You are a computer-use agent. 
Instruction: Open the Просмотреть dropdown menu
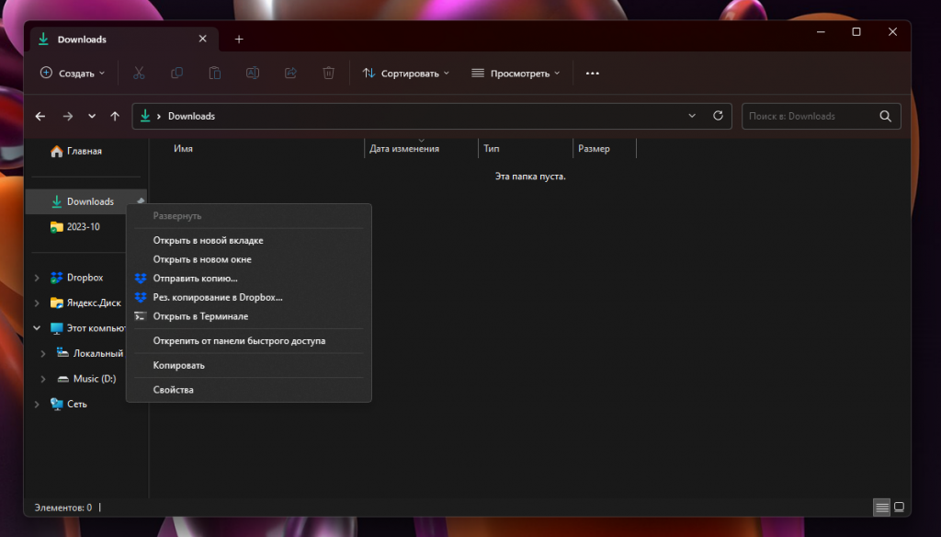(x=515, y=73)
